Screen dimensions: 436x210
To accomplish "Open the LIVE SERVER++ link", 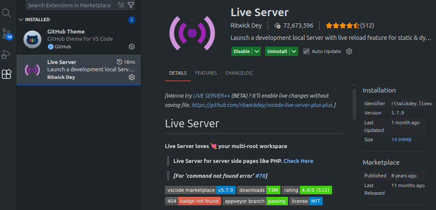I will pyautogui.click(x=211, y=96).
